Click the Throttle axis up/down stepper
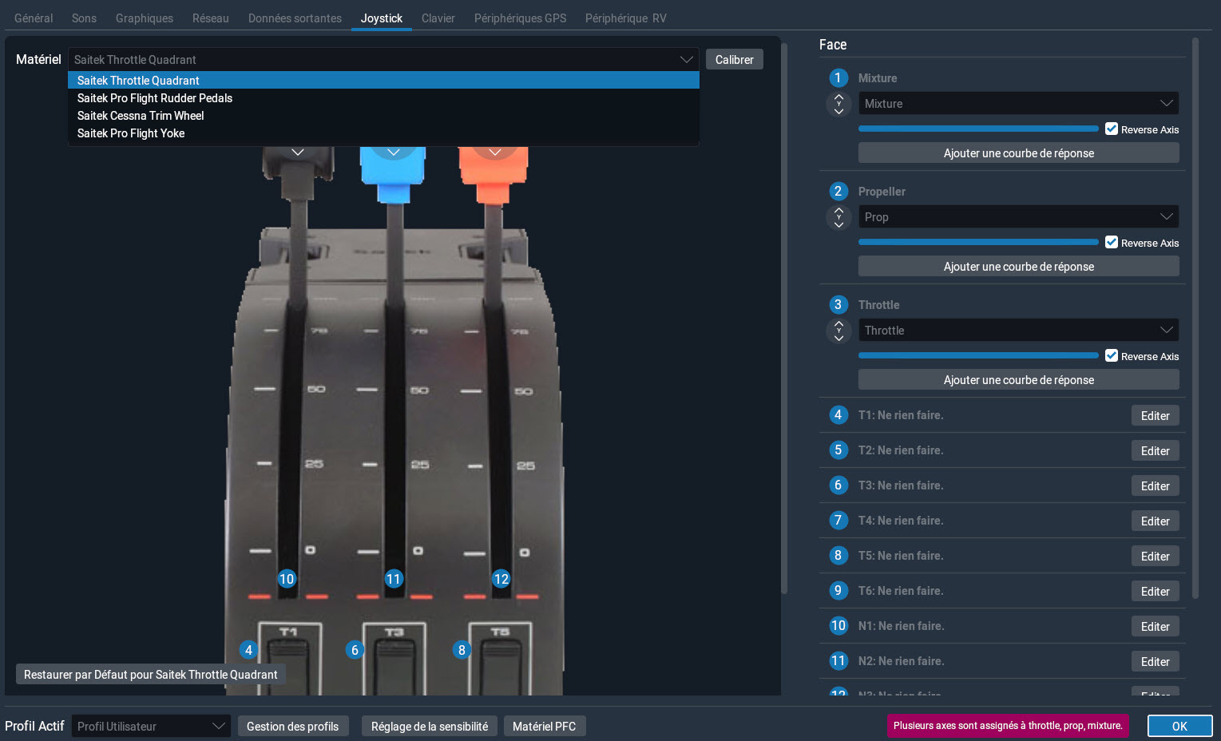Screen dimensions: 1221x741 tap(838, 331)
